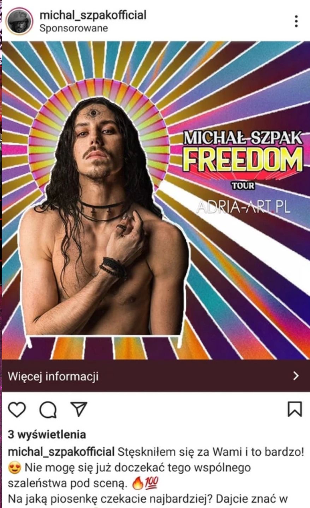Image resolution: width=310 pixels, height=508 pixels.
Task: Tap the Więcej informacji label
Action: (x=53, y=376)
